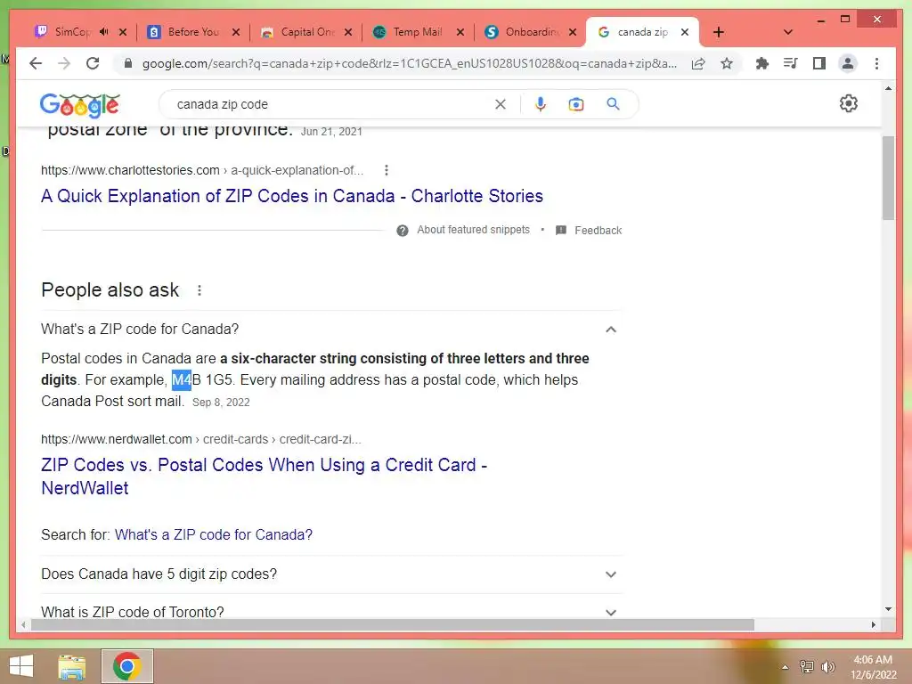Open People also ask options dots

[199, 290]
